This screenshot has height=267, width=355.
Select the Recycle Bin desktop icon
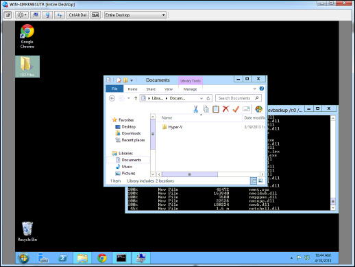[27, 231]
